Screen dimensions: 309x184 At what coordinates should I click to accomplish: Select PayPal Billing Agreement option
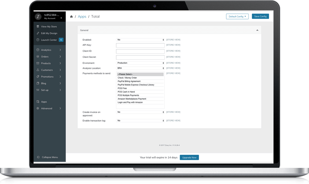(140, 81)
